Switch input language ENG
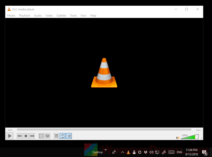The height and width of the screenshot is (157, 212). (179, 152)
